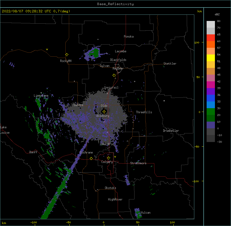Pick the light gray 70-80 dBZ legend swatch
231x226 pixels.
coord(211,24)
